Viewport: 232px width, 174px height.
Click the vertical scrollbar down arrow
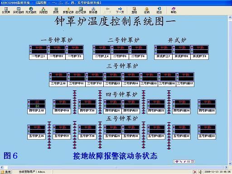pyautogui.click(x=230, y=164)
